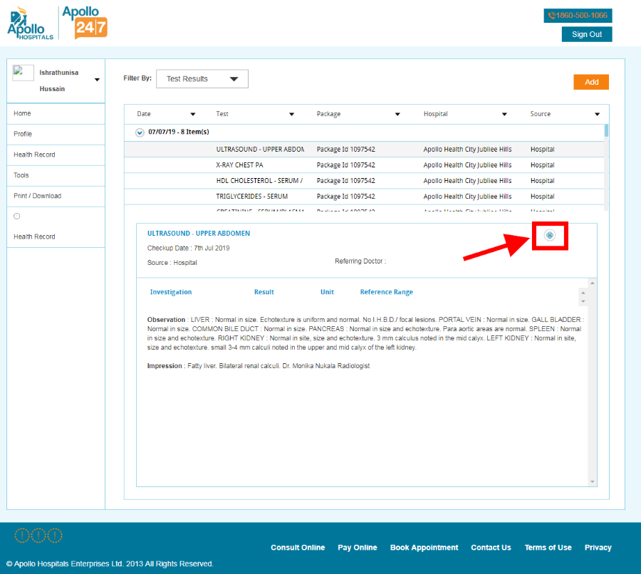The width and height of the screenshot is (641, 574).
Task: Open the Terms of Use link
Action: (548, 548)
